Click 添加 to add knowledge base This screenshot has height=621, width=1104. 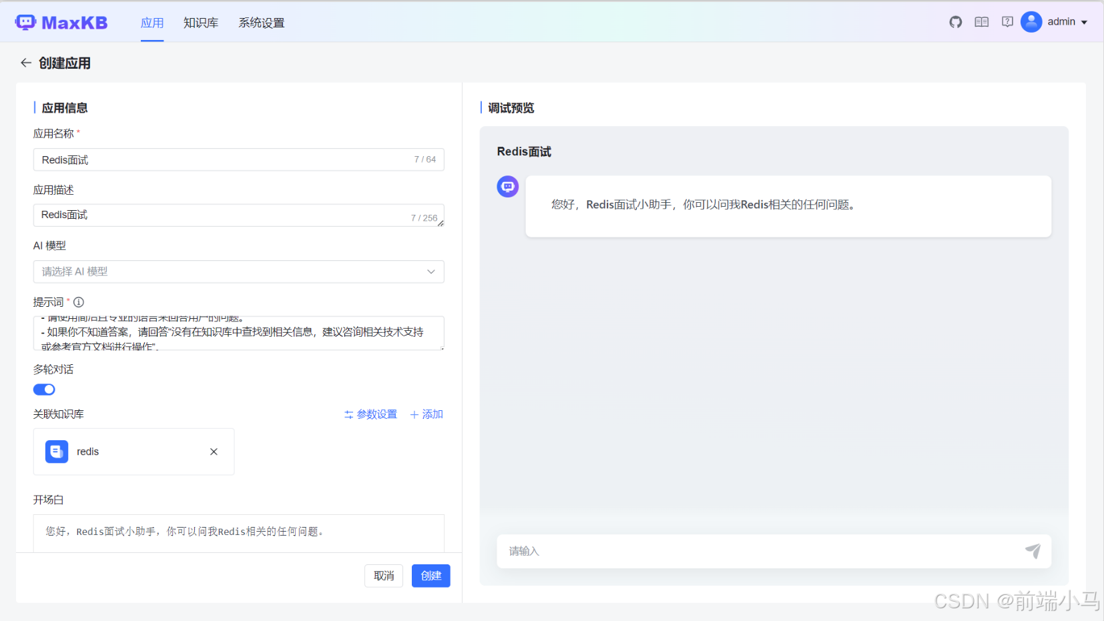(427, 414)
